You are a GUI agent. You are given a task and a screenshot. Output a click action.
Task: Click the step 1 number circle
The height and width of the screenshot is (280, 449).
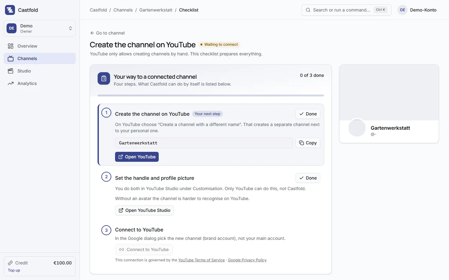click(x=106, y=113)
